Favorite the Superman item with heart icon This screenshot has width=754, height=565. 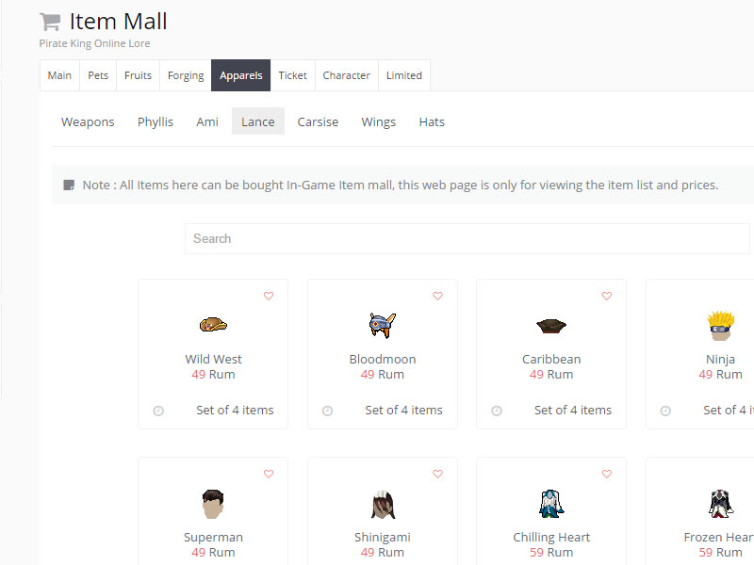coord(269,474)
